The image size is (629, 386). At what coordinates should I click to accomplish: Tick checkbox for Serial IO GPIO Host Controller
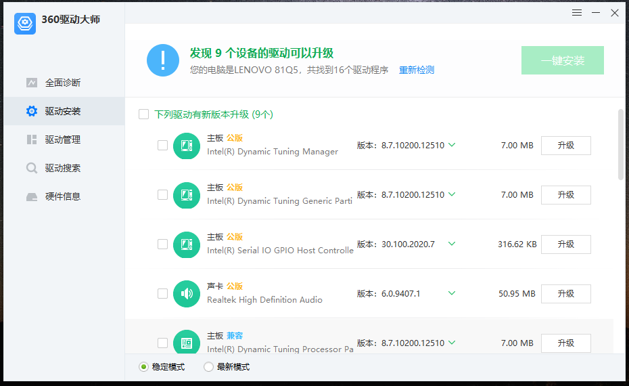162,244
